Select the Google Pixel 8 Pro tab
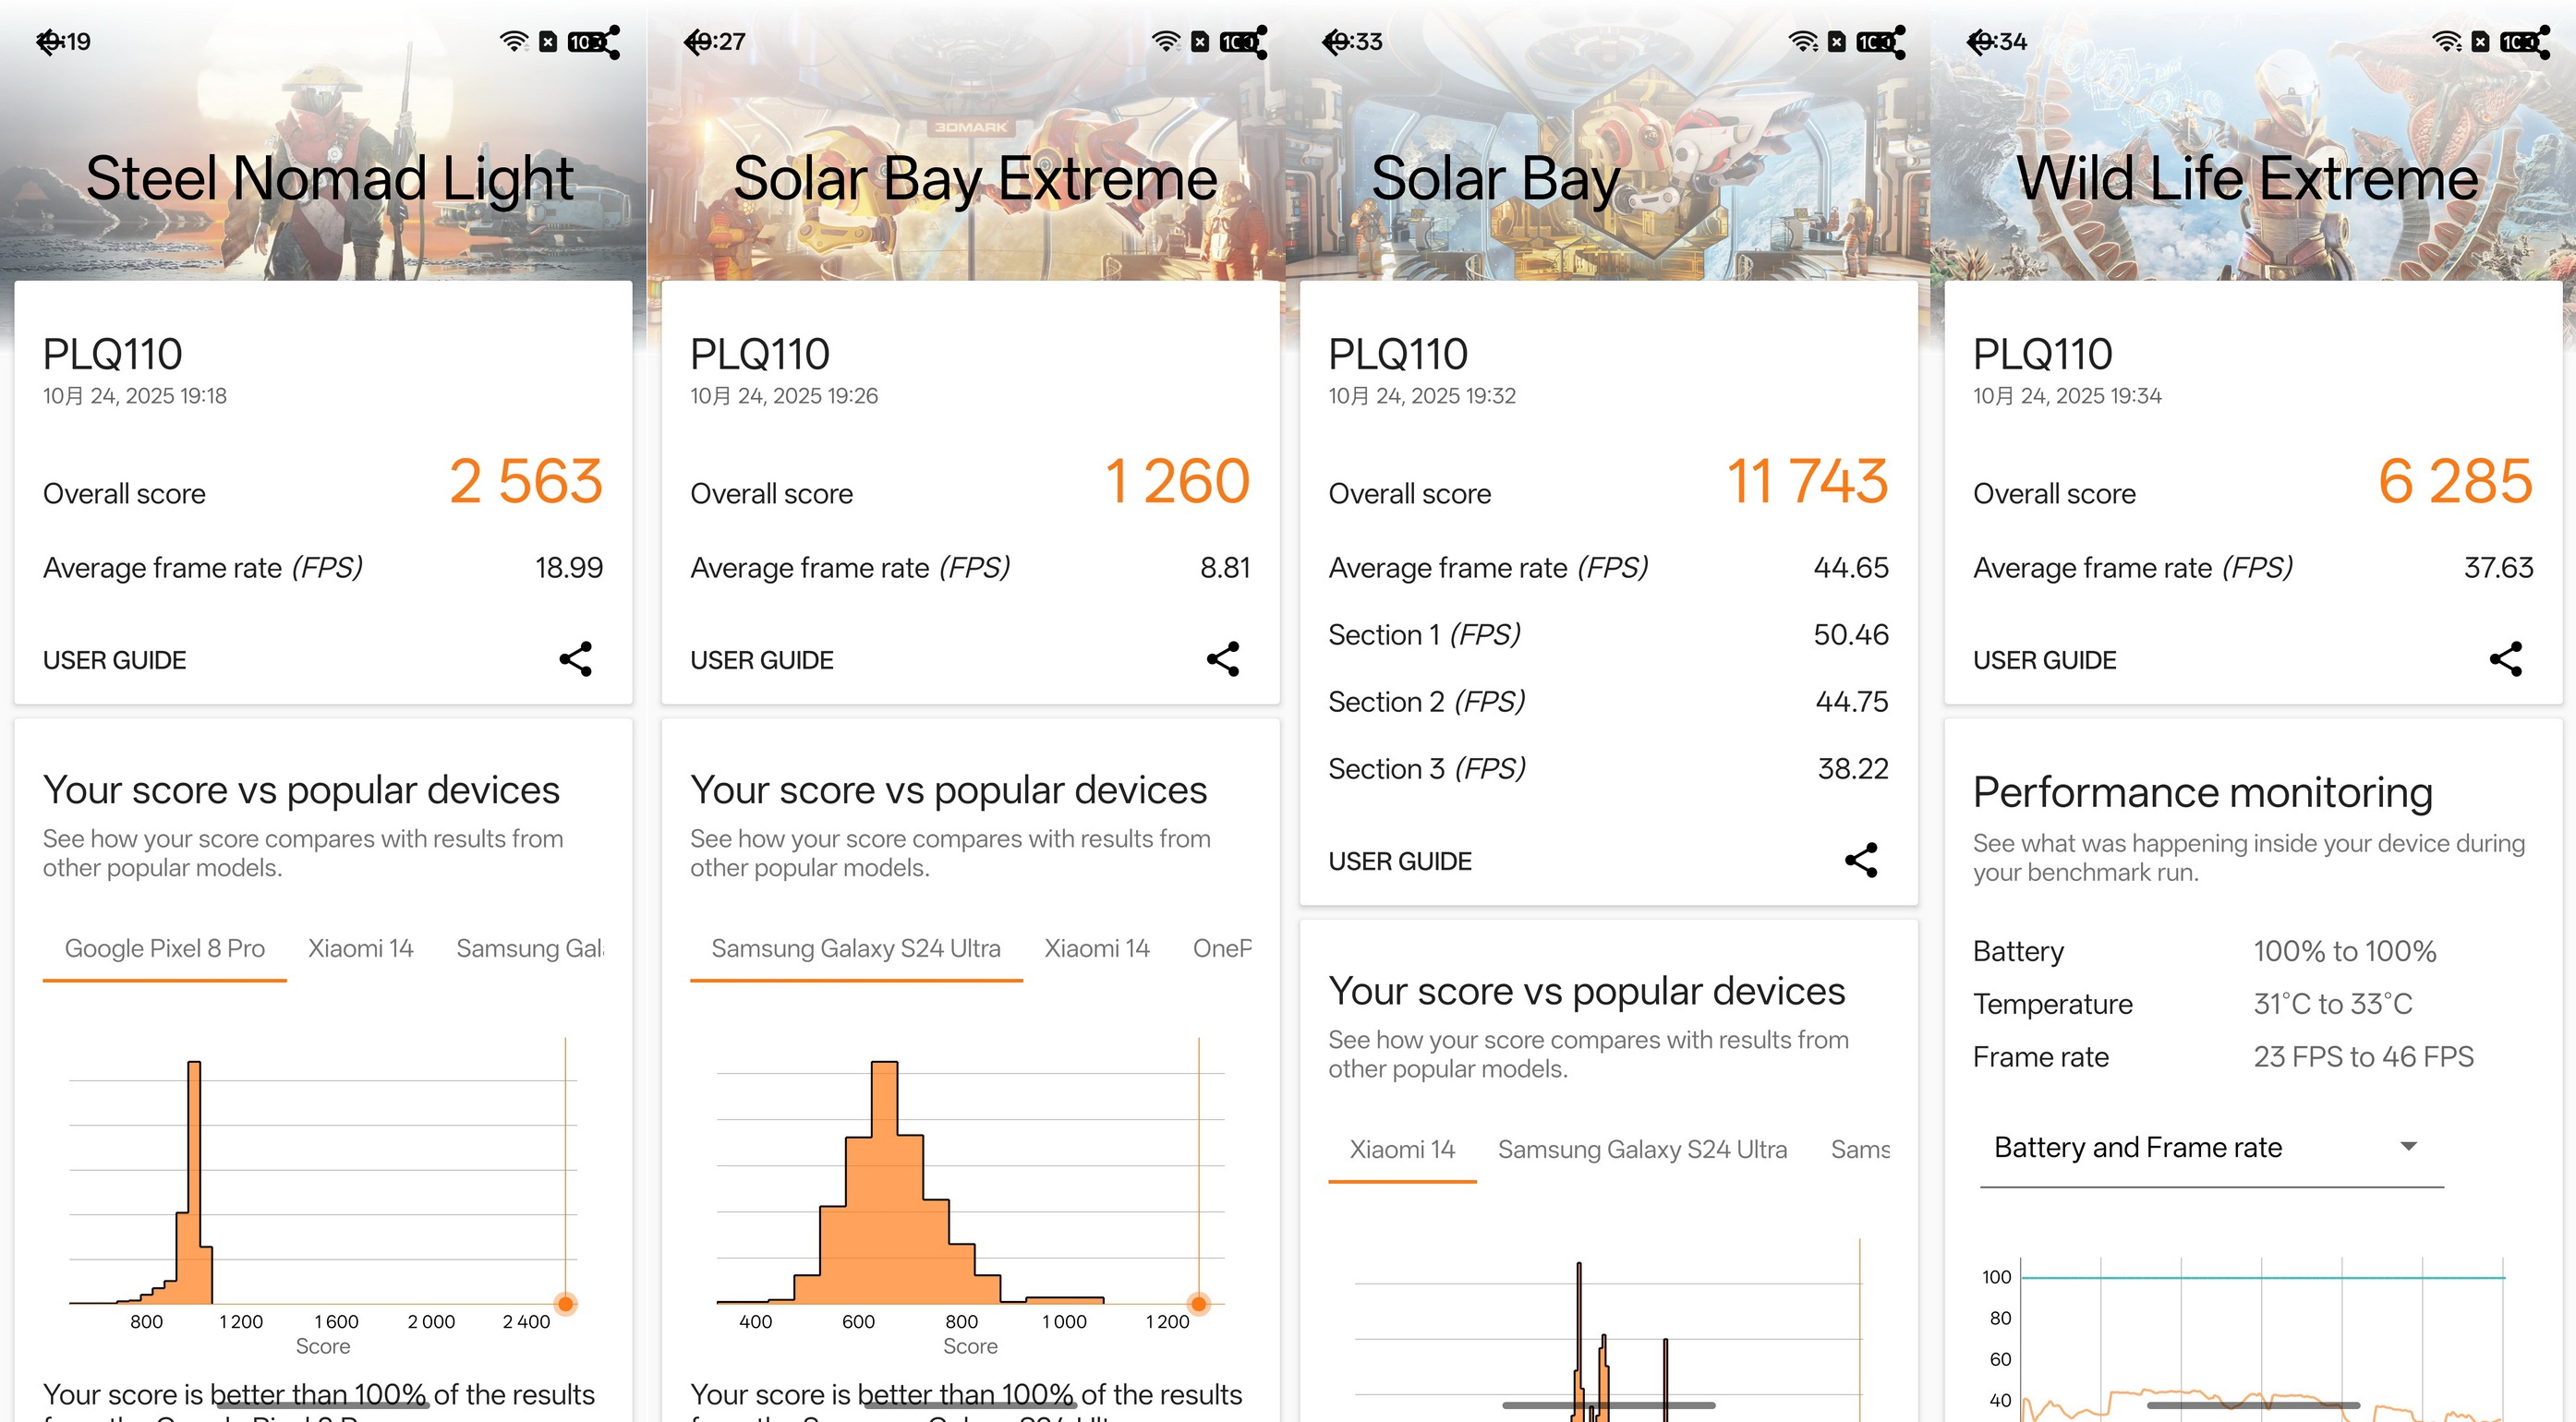 coord(165,948)
